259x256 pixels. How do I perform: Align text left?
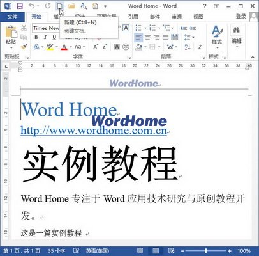(x=138, y=38)
